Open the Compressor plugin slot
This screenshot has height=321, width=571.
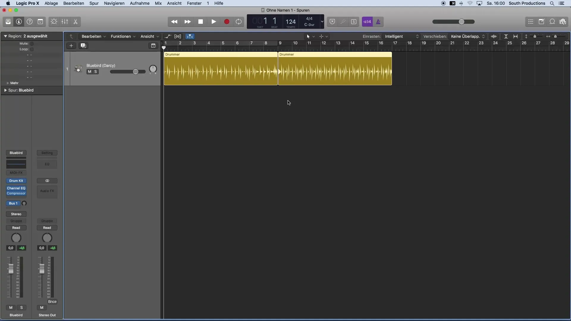pos(16,193)
